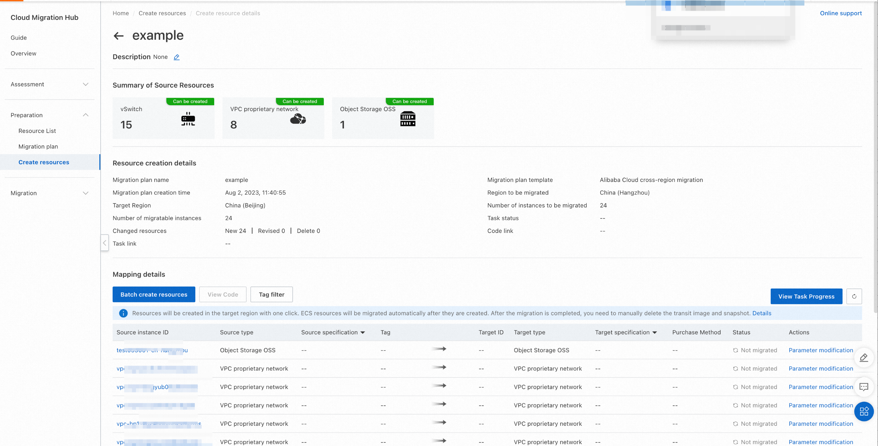The image size is (878, 446).
Task: Click Batch create resources button
Action: pyautogui.click(x=154, y=294)
